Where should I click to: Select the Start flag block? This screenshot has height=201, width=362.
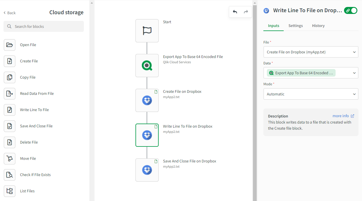coord(147,31)
